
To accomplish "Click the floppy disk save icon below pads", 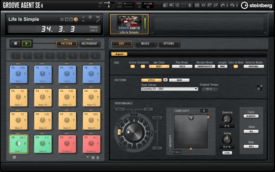I will click(x=93, y=158).
